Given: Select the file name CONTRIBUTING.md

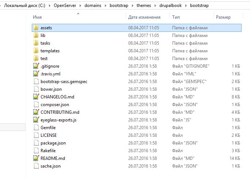Looking at the screenshot, I should (60, 112).
